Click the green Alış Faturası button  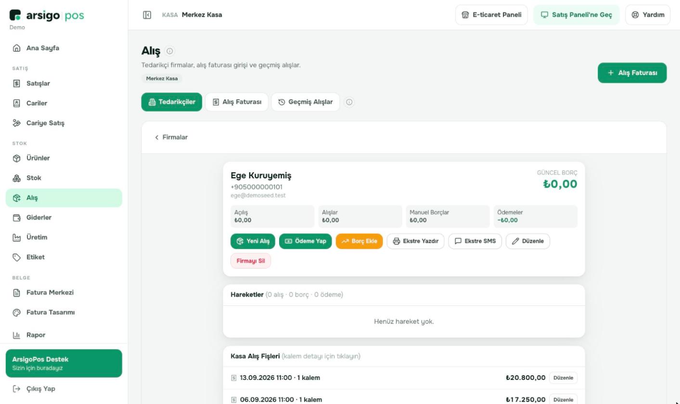point(632,73)
